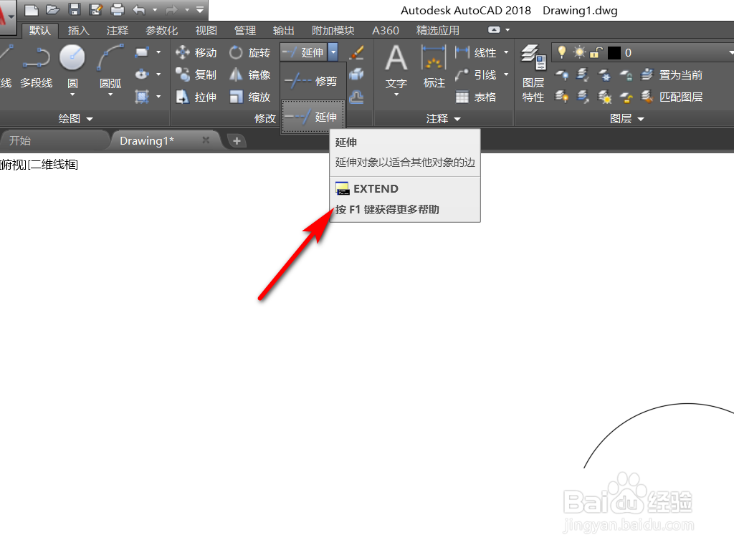
Task: Click the 置为当前 make current button
Action: (x=672, y=74)
